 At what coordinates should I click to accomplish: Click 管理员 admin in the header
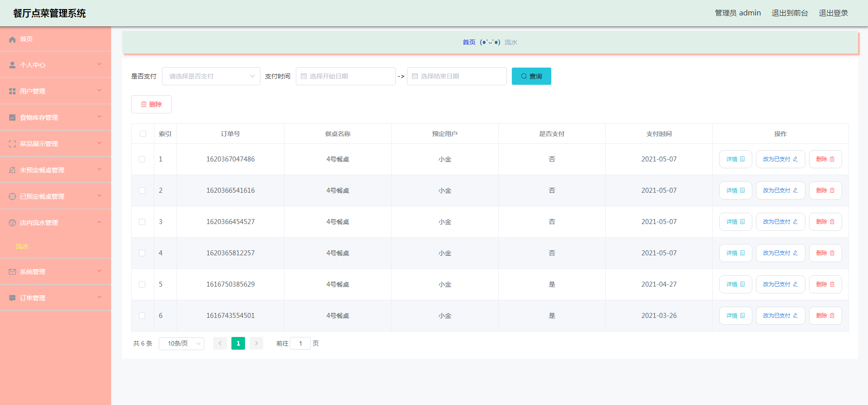point(738,13)
